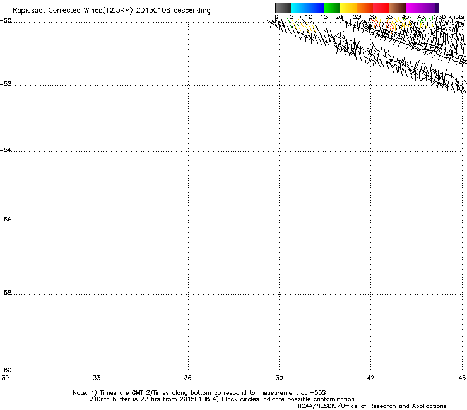Click the orange 25-30 knots color swatch
The width and height of the screenshot is (467, 410).
365,8
